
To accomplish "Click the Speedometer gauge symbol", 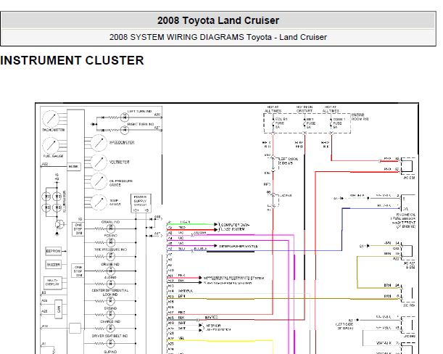I will pos(99,143).
